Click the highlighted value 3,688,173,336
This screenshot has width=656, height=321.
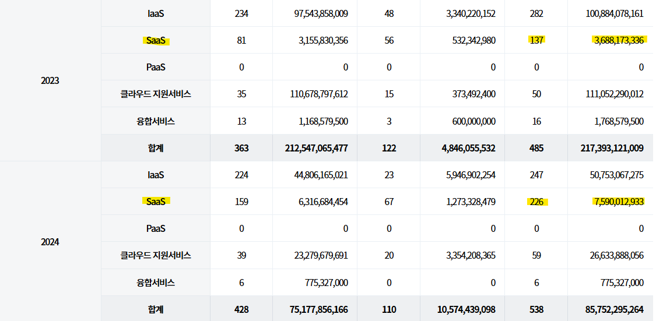pos(619,40)
